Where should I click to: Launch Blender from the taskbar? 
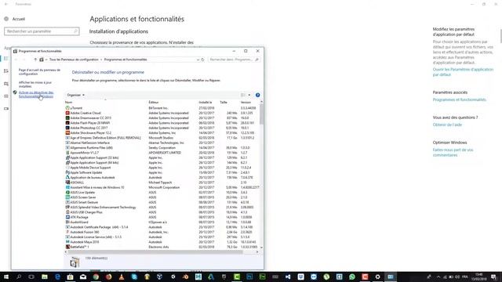185,277
